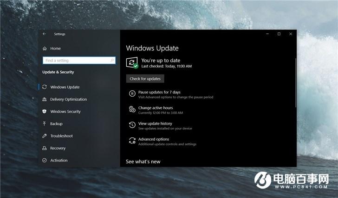Click the Windows Update sync icon in sidebar
338x198 pixels.
pos(45,87)
